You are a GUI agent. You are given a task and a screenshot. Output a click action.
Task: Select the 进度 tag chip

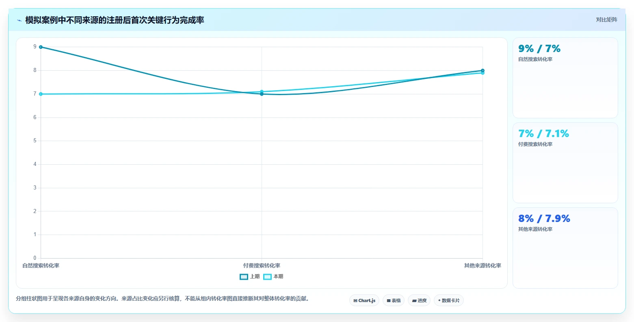coord(419,300)
